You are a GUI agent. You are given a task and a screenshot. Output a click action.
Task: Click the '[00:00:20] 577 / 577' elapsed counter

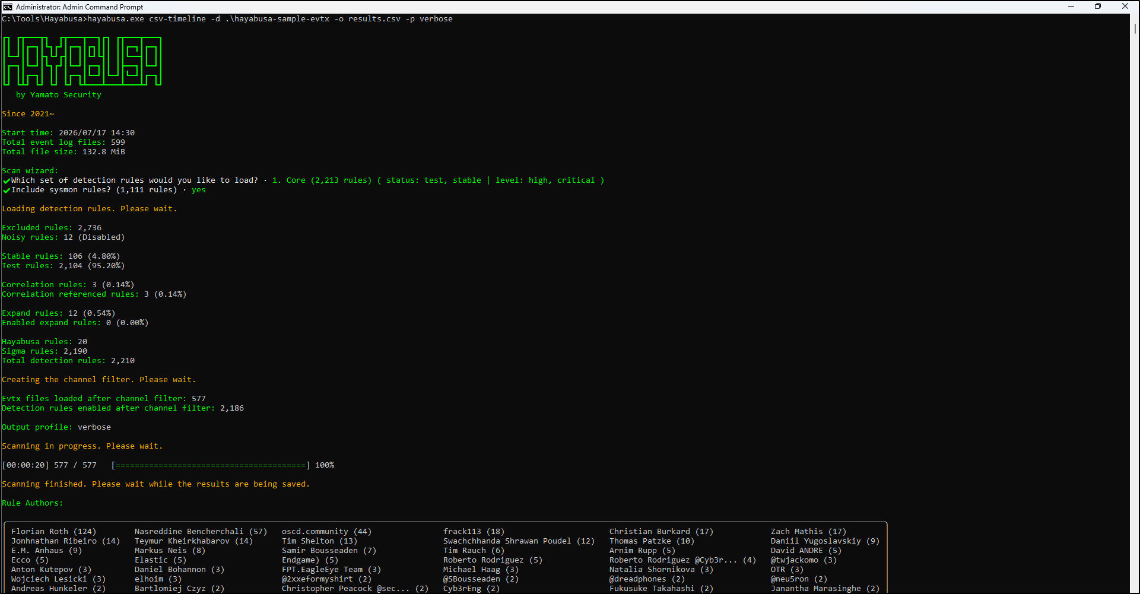pyautogui.click(x=49, y=465)
